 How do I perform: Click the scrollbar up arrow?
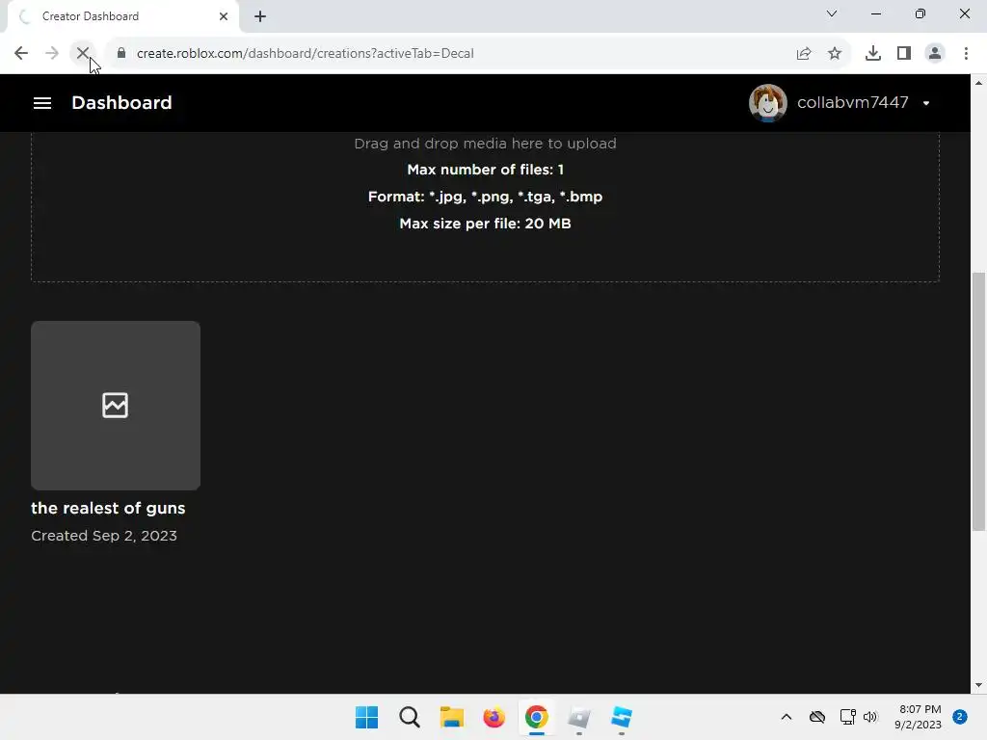978,83
